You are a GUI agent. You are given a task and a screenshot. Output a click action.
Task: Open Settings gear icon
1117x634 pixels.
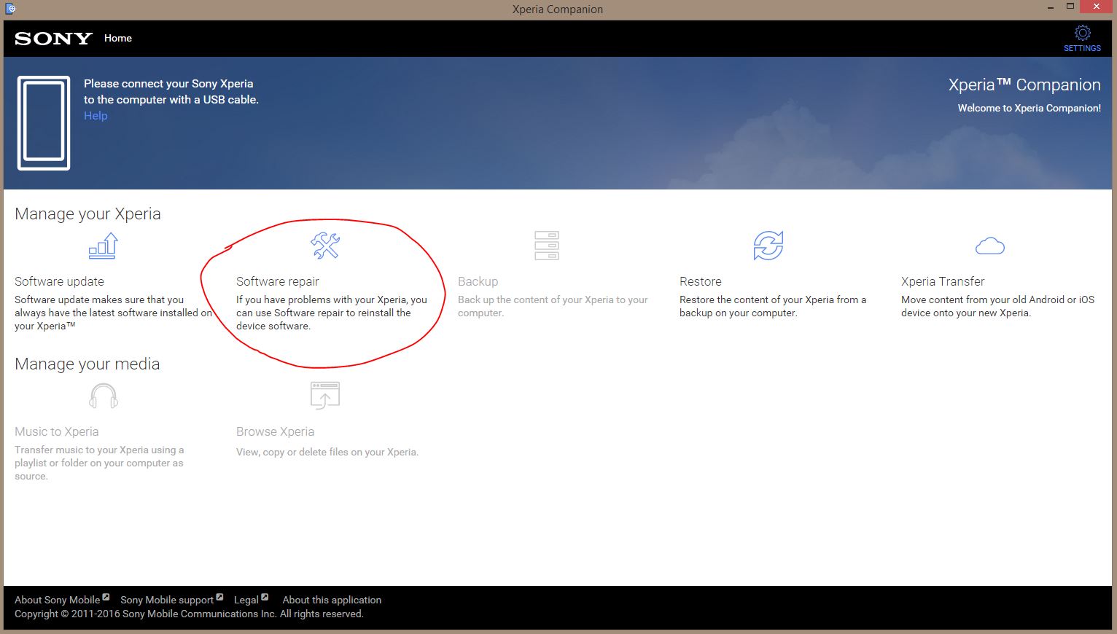(1083, 33)
